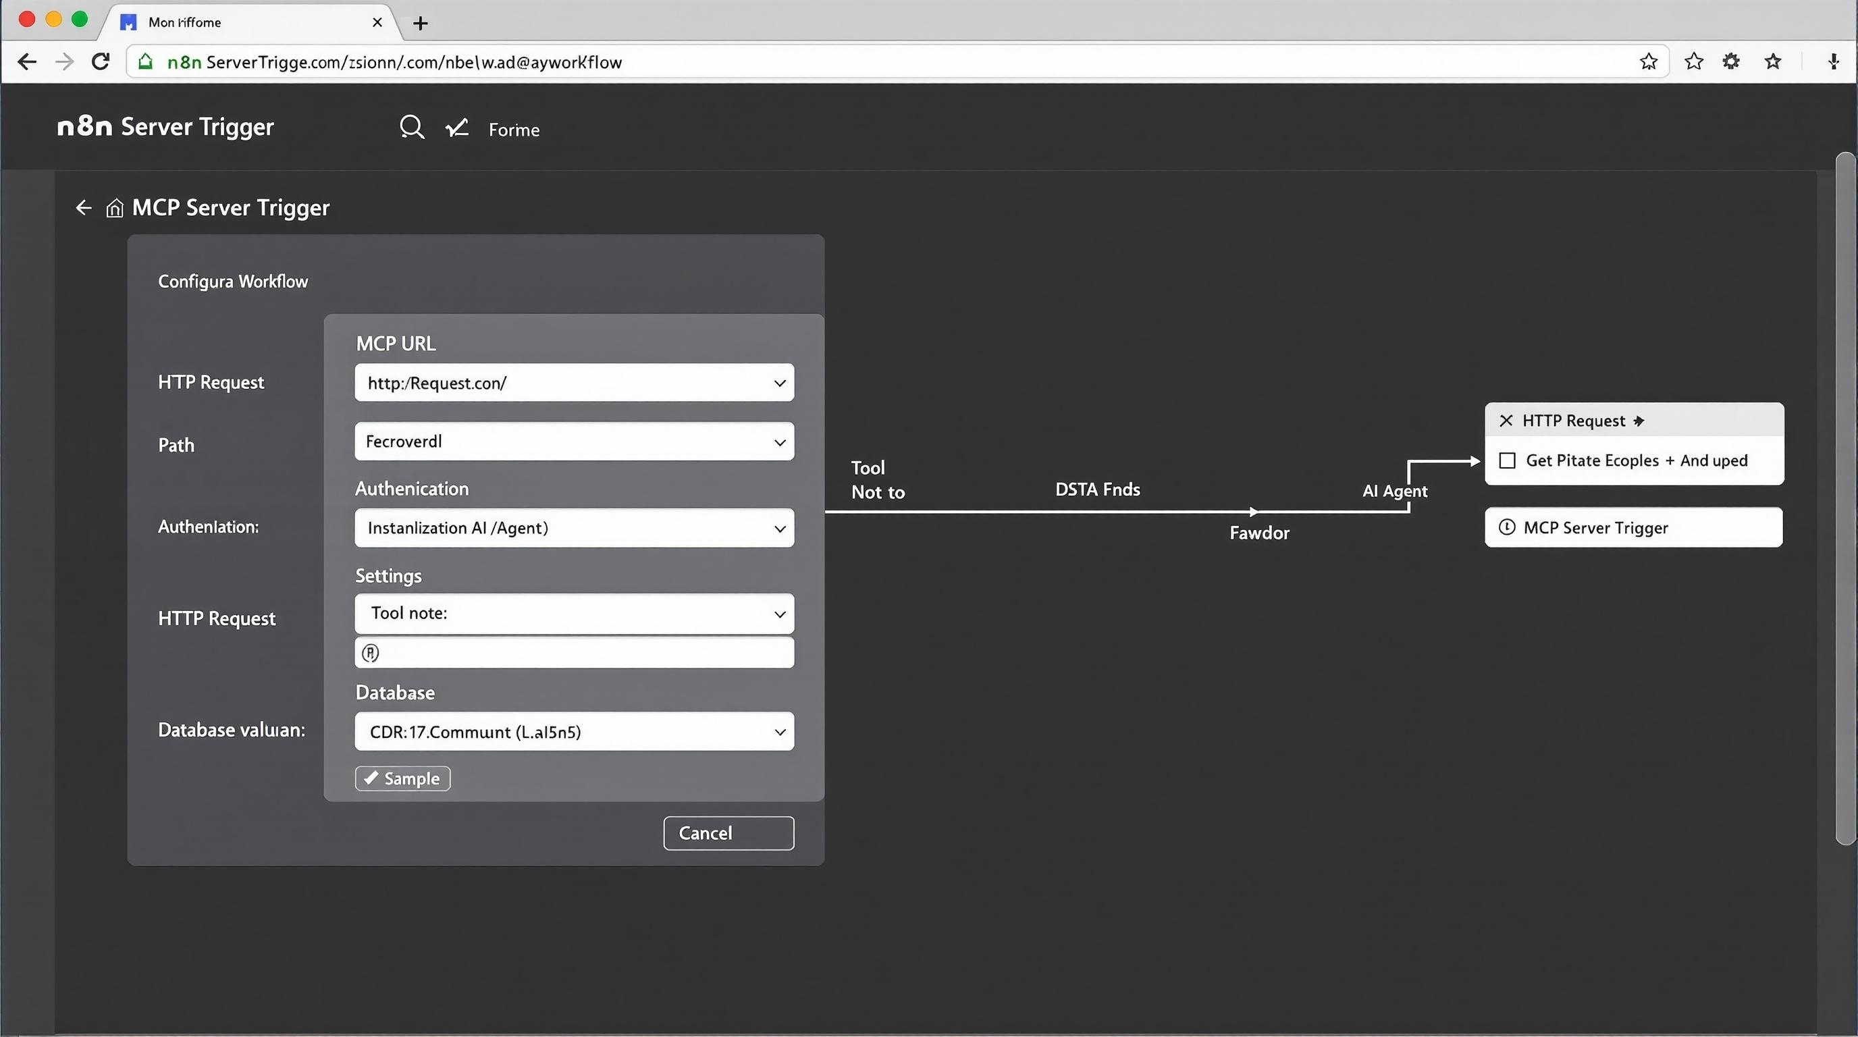Close the HTTP Request node panel
The height and width of the screenshot is (1037, 1858).
1506,421
